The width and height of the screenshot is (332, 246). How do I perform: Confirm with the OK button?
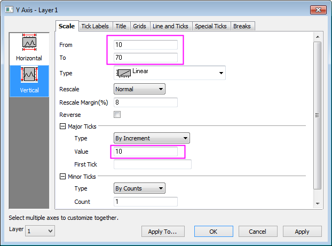point(214,231)
